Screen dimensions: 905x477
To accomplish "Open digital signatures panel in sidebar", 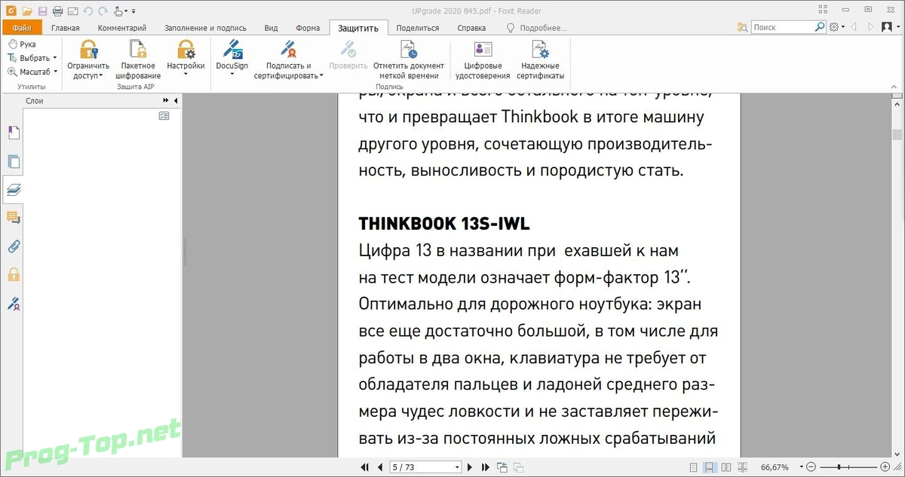I will pos(14,304).
